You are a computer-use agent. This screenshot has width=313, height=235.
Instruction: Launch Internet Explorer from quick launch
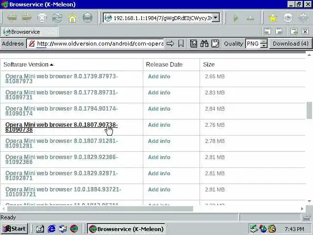tap(51, 229)
